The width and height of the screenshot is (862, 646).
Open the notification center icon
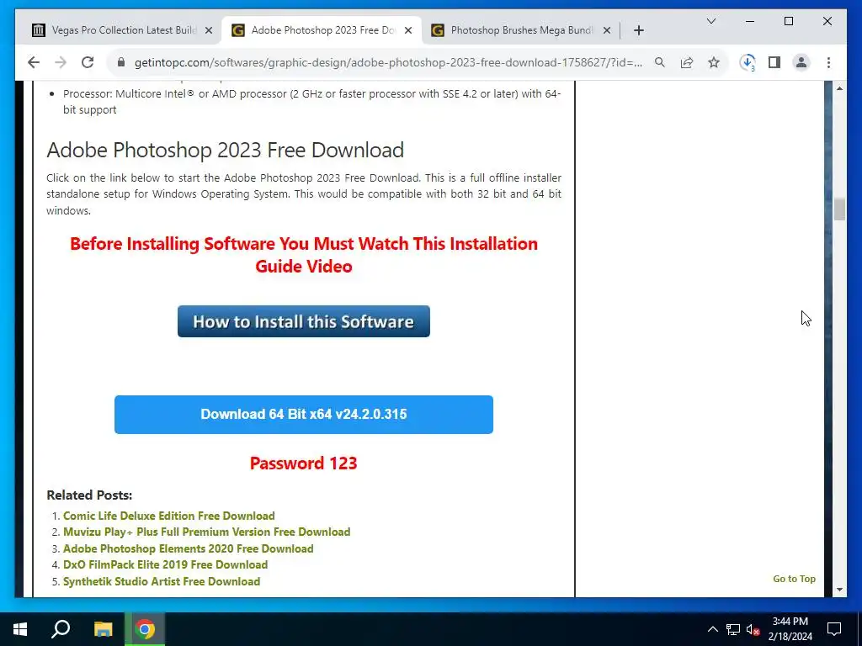(x=834, y=629)
